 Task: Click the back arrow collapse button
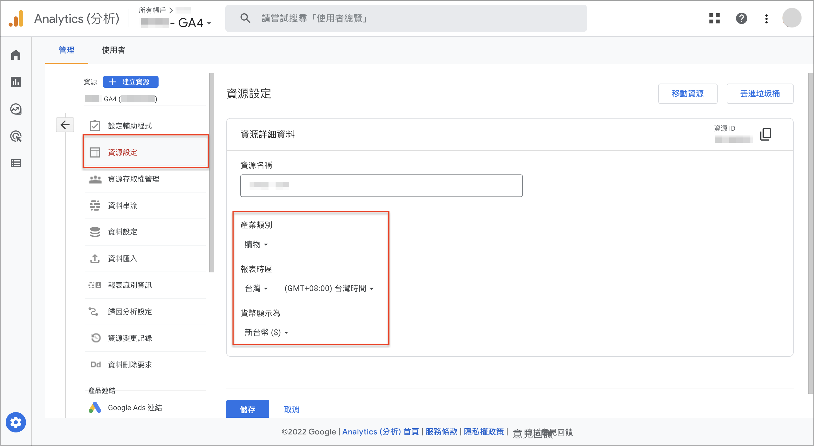[65, 125]
